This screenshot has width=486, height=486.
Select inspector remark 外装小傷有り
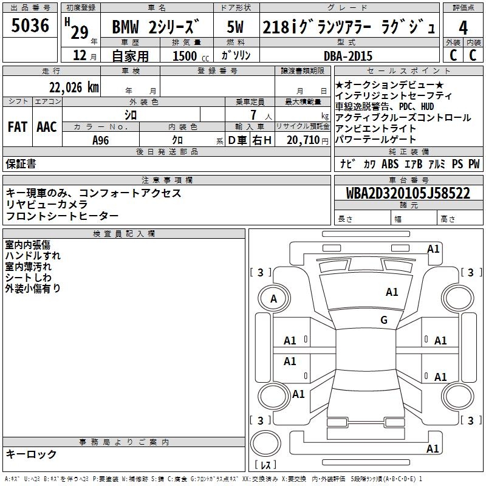click(33, 288)
